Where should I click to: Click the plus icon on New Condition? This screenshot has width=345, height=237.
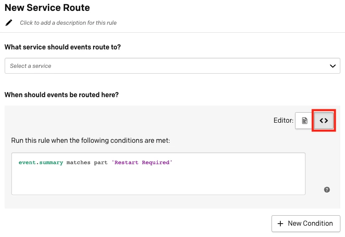coord(280,224)
